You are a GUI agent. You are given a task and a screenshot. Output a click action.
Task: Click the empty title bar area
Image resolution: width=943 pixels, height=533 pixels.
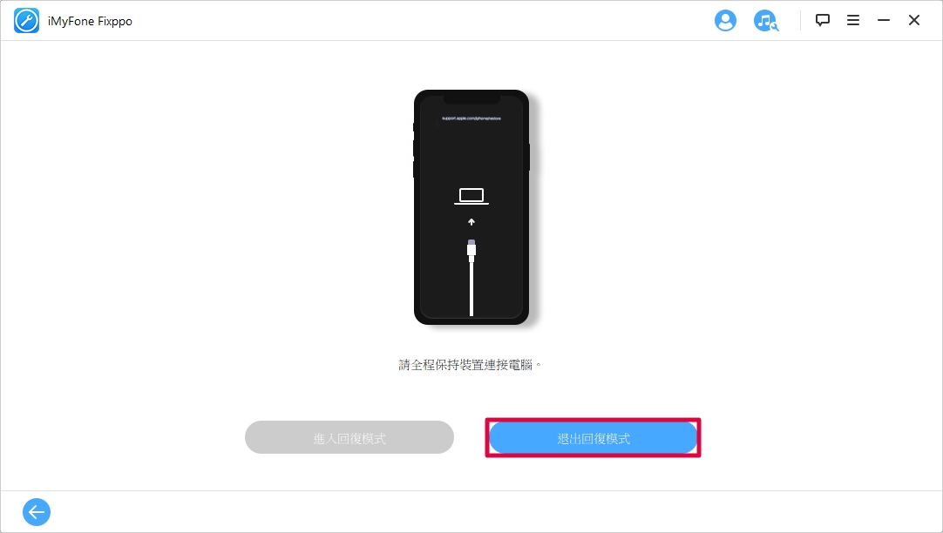point(421,20)
